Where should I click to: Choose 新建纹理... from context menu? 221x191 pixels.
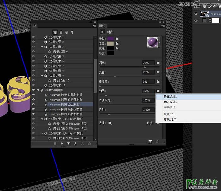pos(188,96)
